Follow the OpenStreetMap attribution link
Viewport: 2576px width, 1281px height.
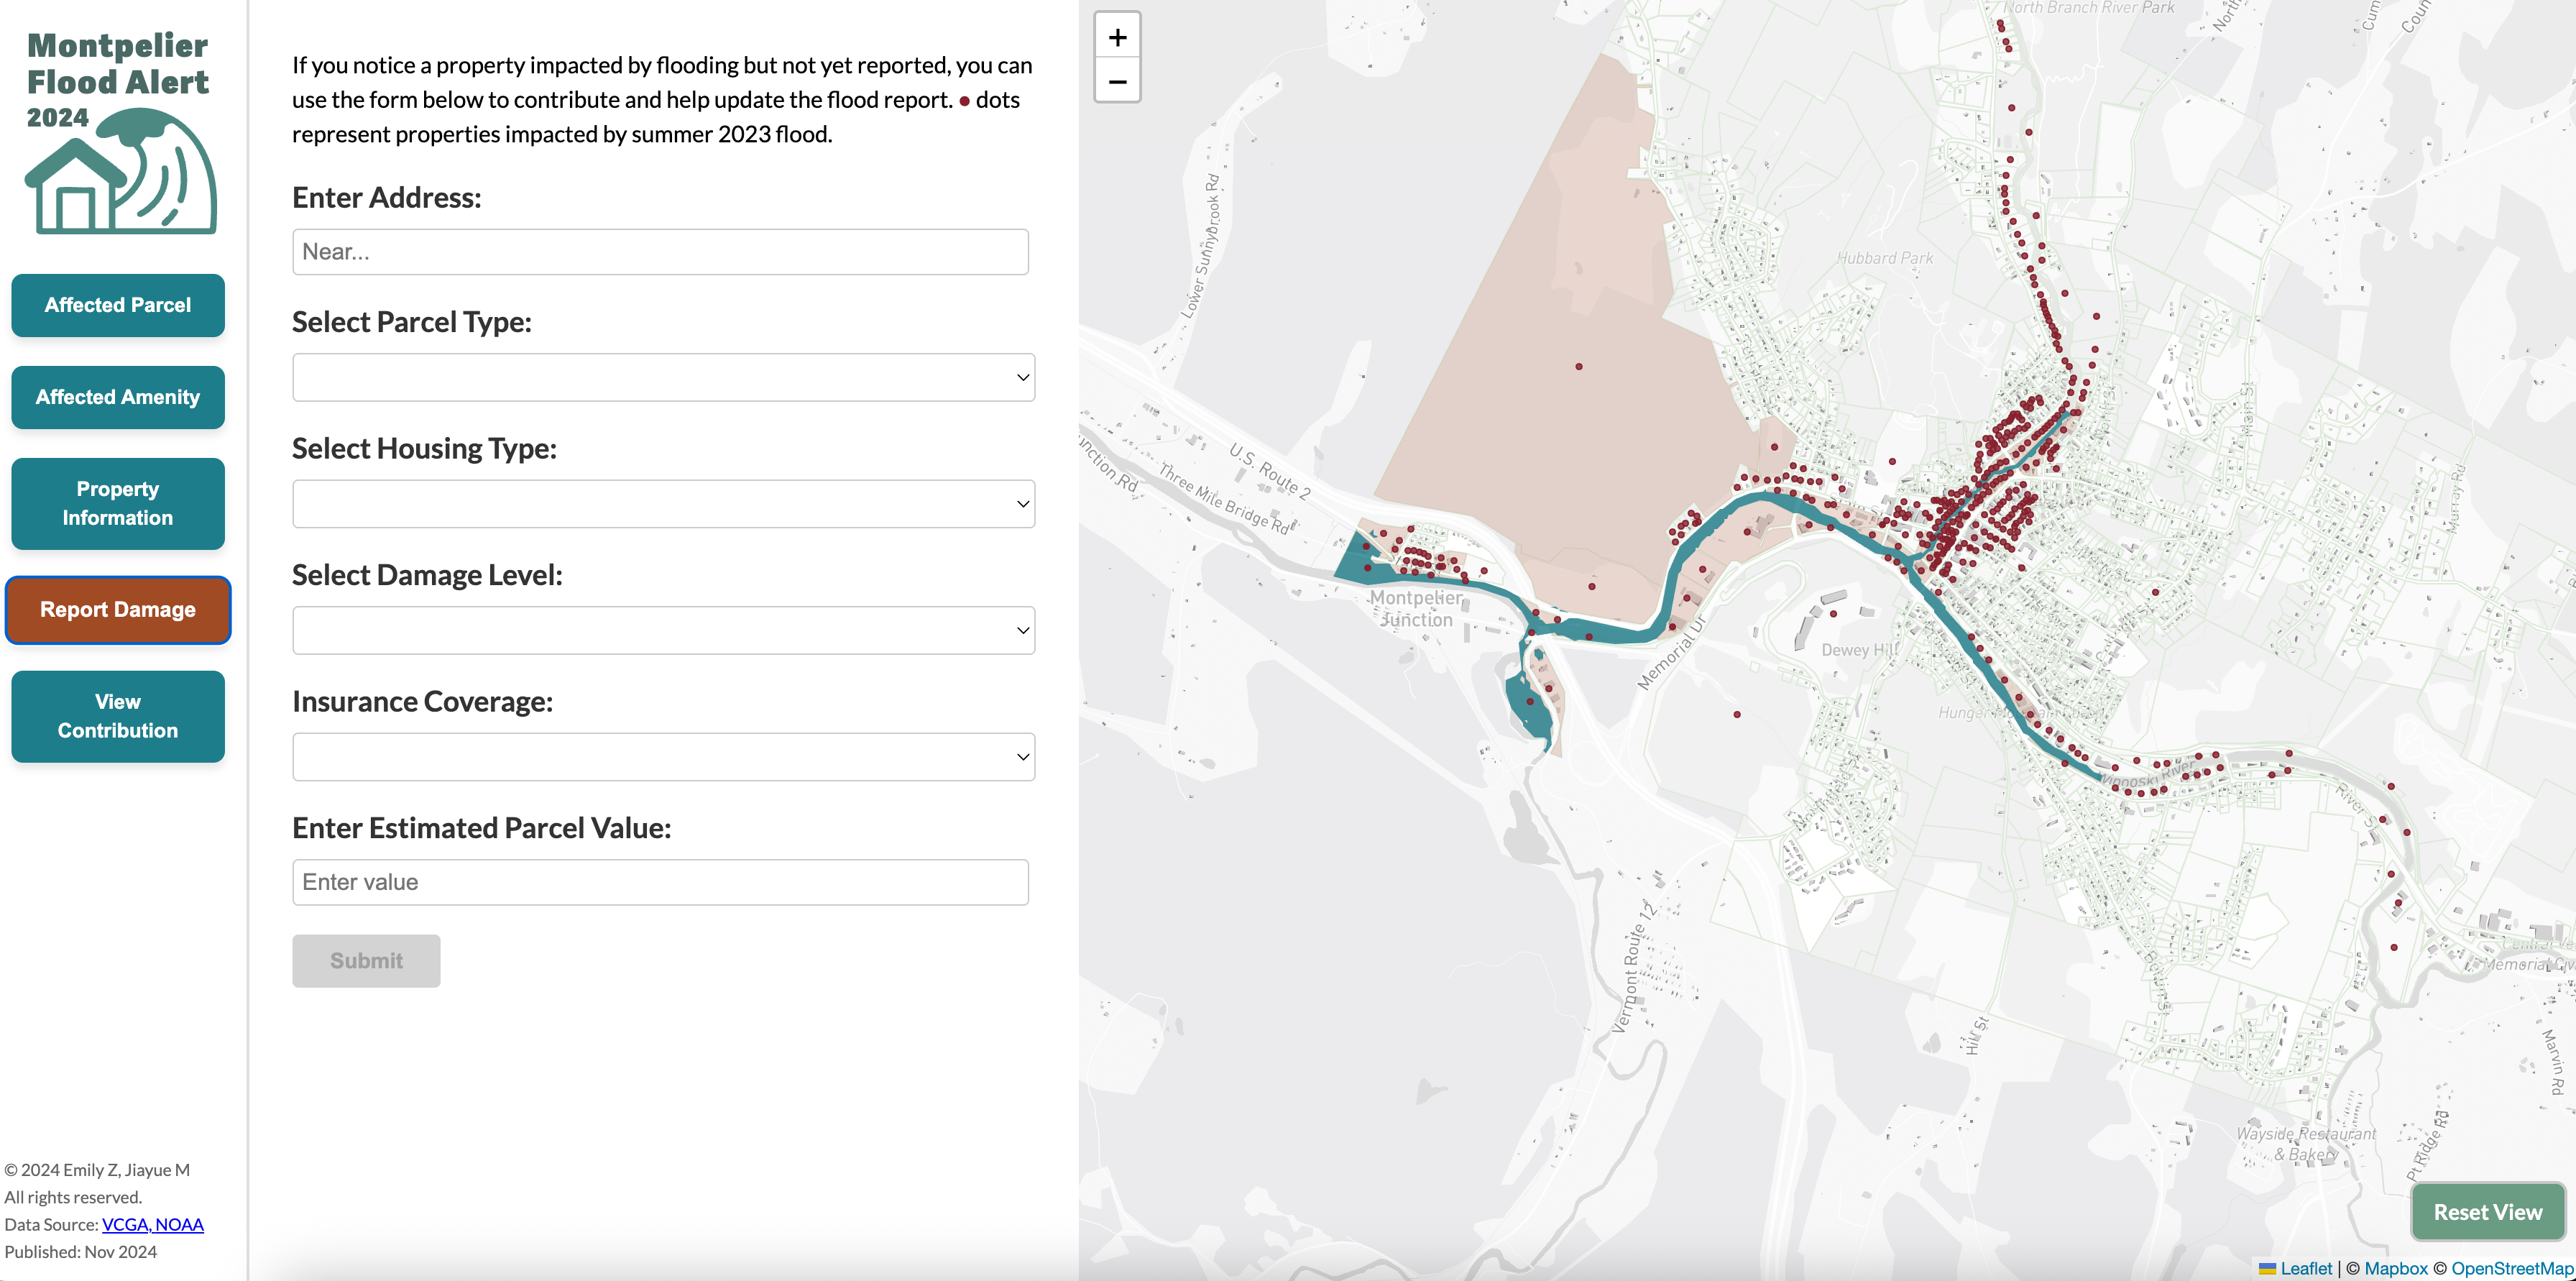tap(2511, 1268)
